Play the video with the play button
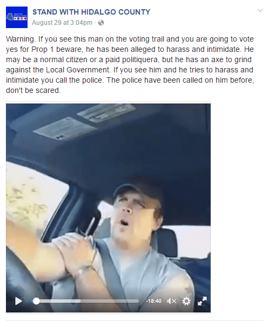Screen dimensions: 269x321 pyautogui.click(x=18, y=301)
